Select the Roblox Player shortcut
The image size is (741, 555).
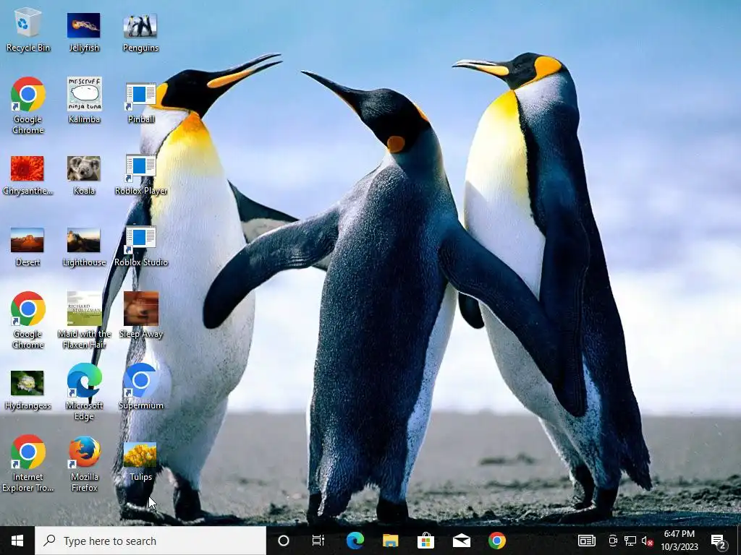pyautogui.click(x=140, y=175)
